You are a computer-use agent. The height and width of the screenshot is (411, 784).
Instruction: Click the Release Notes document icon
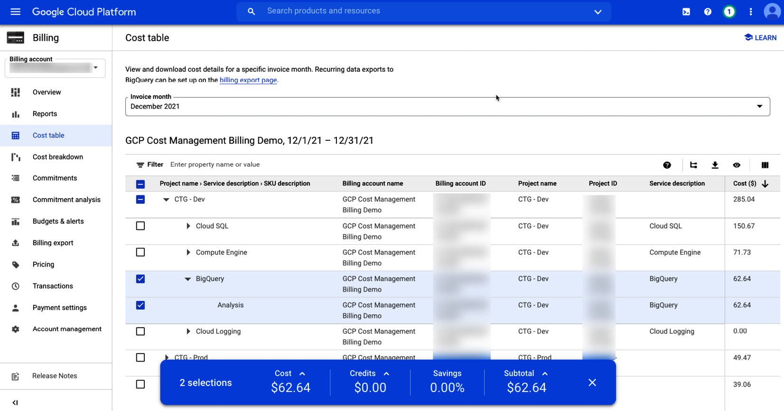coord(15,376)
